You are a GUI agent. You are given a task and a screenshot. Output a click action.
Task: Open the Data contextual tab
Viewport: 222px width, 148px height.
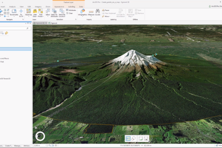pos(81,7)
